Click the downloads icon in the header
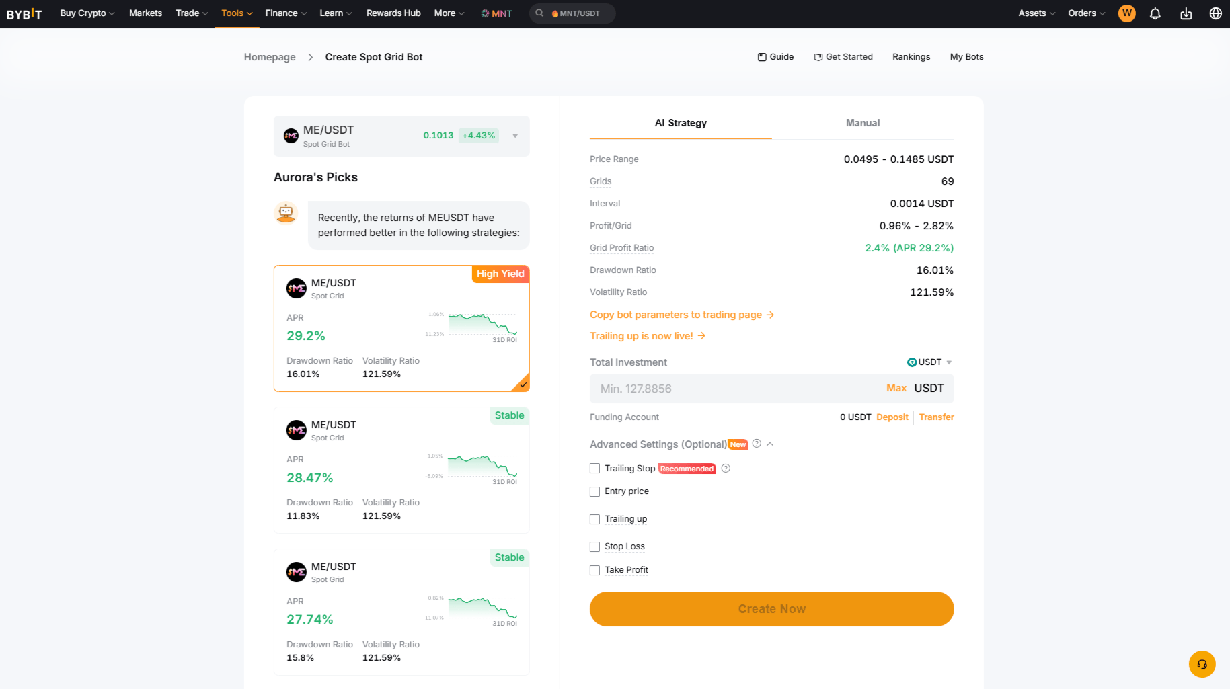This screenshot has width=1230, height=689. pyautogui.click(x=1186, y=13)
